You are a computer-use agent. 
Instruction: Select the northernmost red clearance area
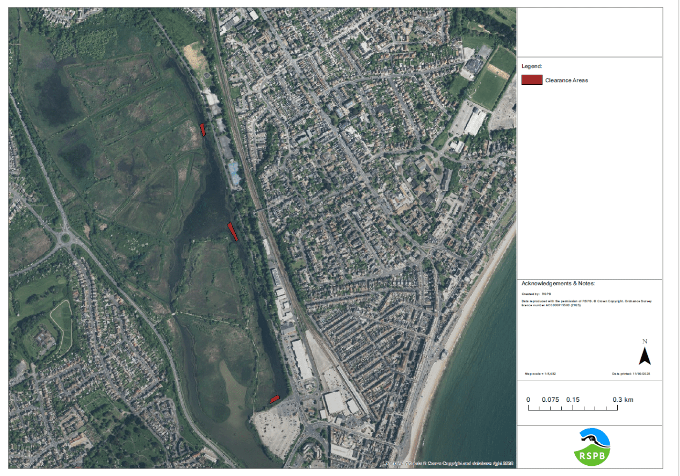coord(202,130)
